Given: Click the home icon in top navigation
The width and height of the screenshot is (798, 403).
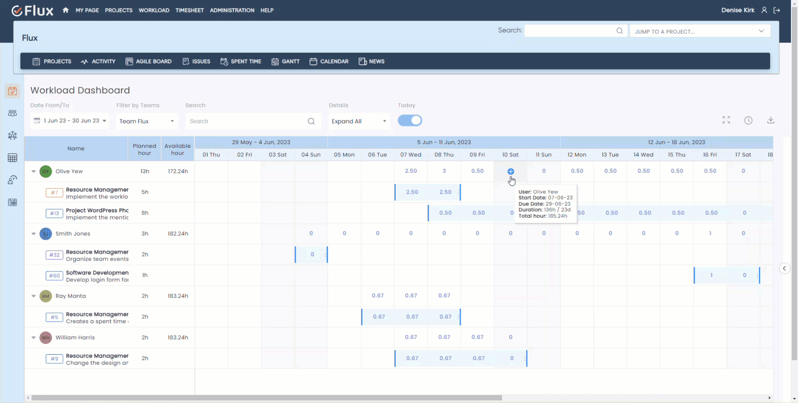Looking at the screenshot, I should 65,10.
